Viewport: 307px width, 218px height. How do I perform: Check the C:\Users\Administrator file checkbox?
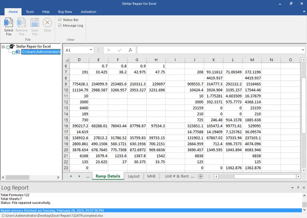click(14, 53)
